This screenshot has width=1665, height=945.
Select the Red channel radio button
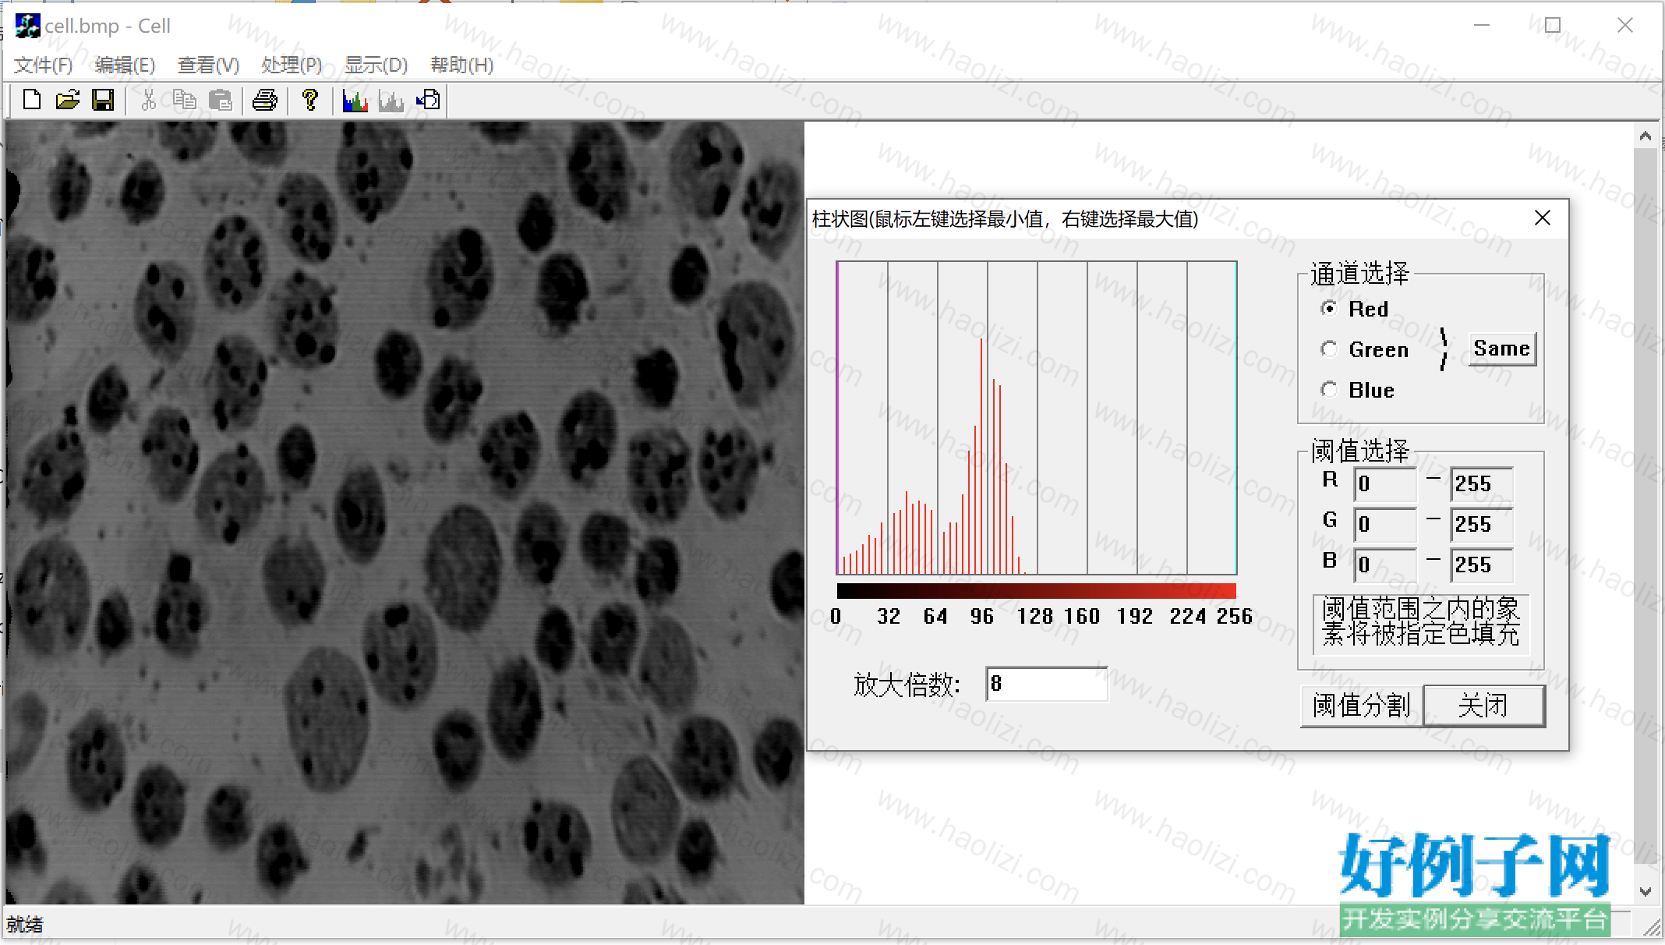[1329, 309]
